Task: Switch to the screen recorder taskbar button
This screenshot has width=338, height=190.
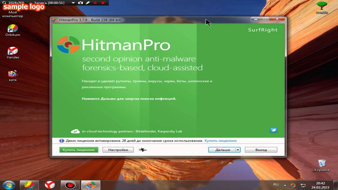Action: (70, 185)
